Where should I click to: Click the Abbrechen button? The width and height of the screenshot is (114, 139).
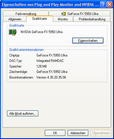(x=78, y=133)
